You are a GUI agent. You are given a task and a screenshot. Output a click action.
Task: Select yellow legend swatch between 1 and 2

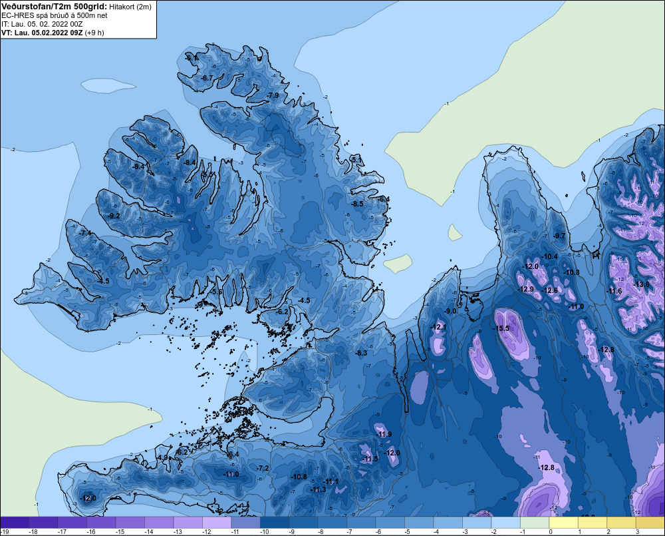point(593,523)
